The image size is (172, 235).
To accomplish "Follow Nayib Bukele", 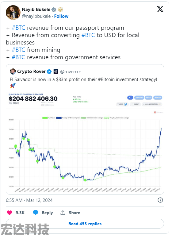I will point(61,16).
